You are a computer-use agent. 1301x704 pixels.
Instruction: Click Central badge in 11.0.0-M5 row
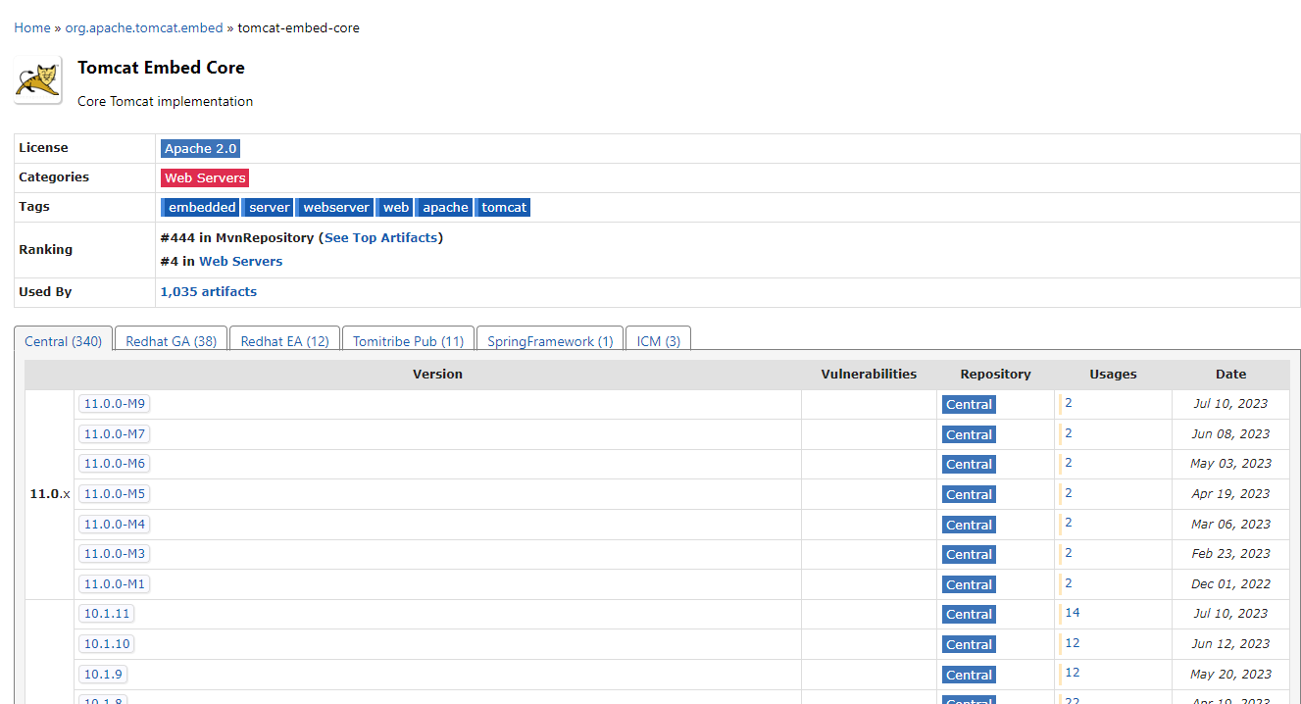969,494
